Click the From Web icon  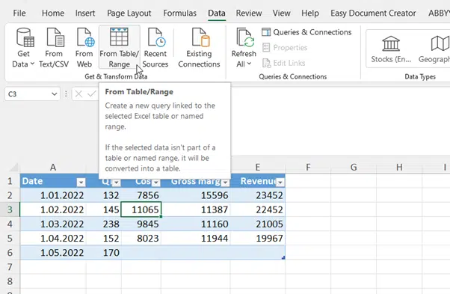click(x=85, y=37)
